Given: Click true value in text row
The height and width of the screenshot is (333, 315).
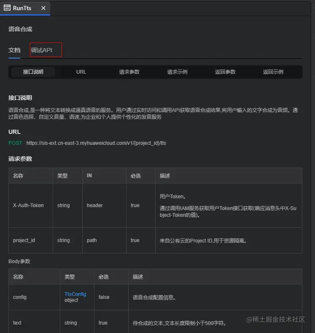Looking at the screenshot, I should (103, 323).
